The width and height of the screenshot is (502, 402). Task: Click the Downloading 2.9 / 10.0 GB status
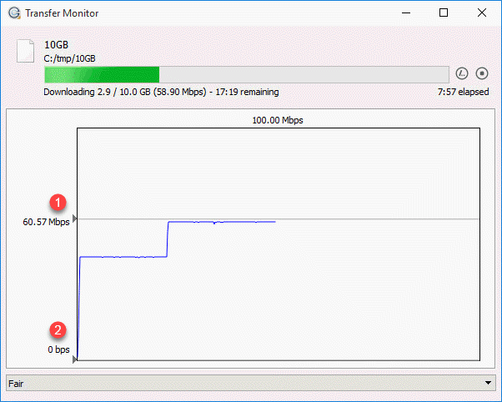click(x=161, y=92)
